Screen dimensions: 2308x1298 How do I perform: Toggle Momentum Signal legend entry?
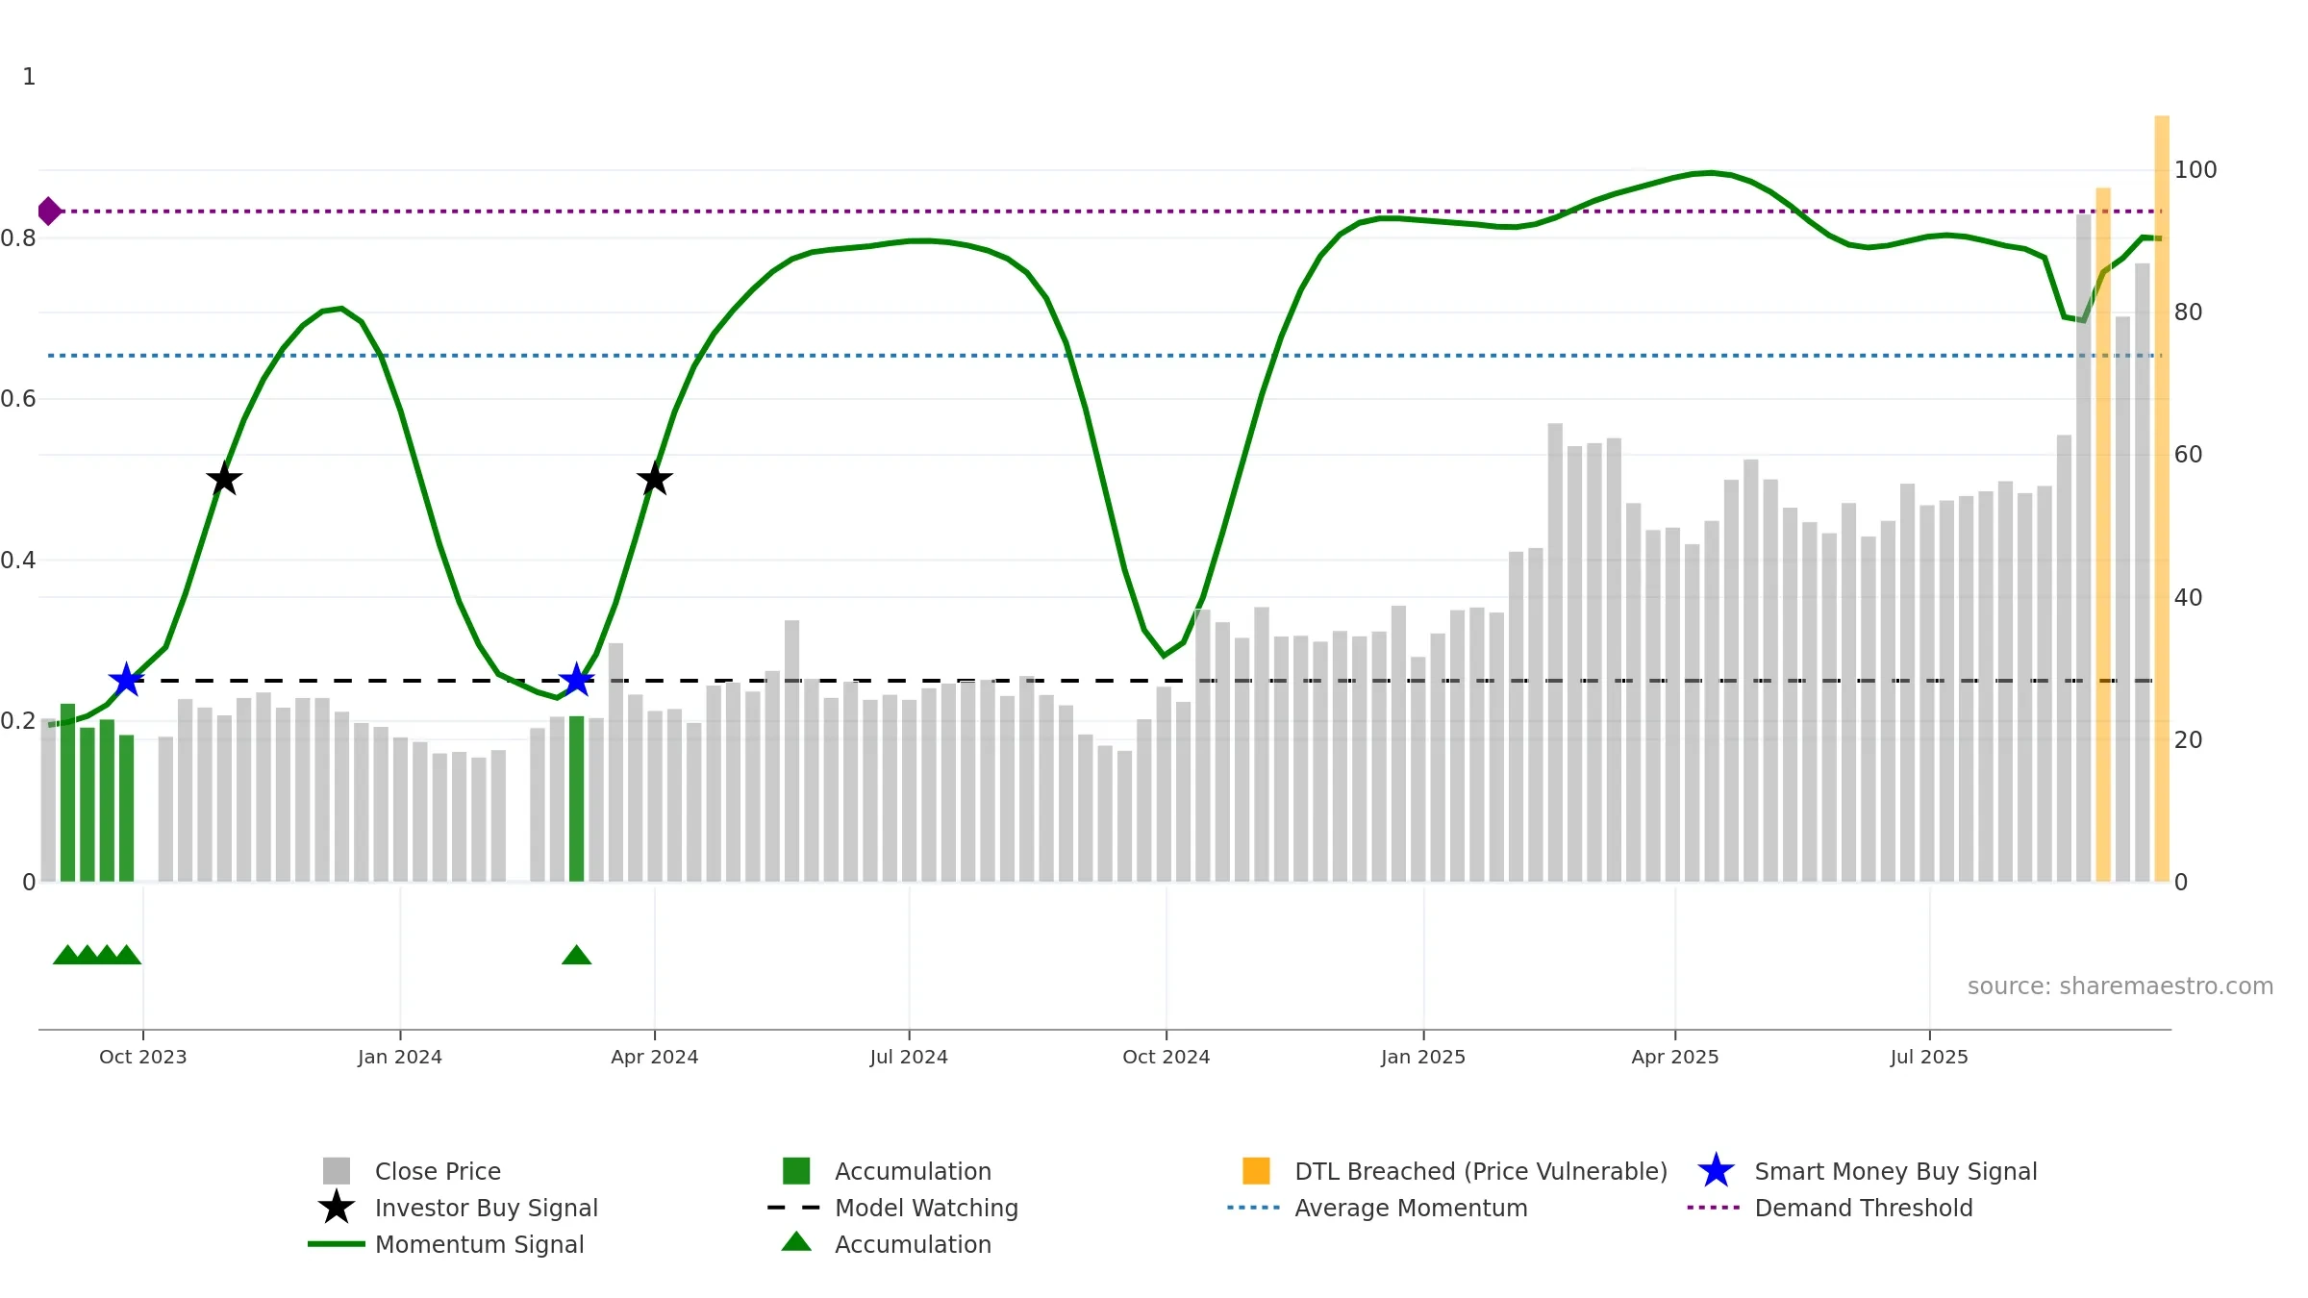coord(479,1244)
